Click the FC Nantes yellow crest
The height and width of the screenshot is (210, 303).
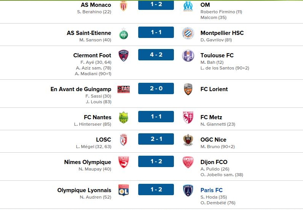click(123, 117)
